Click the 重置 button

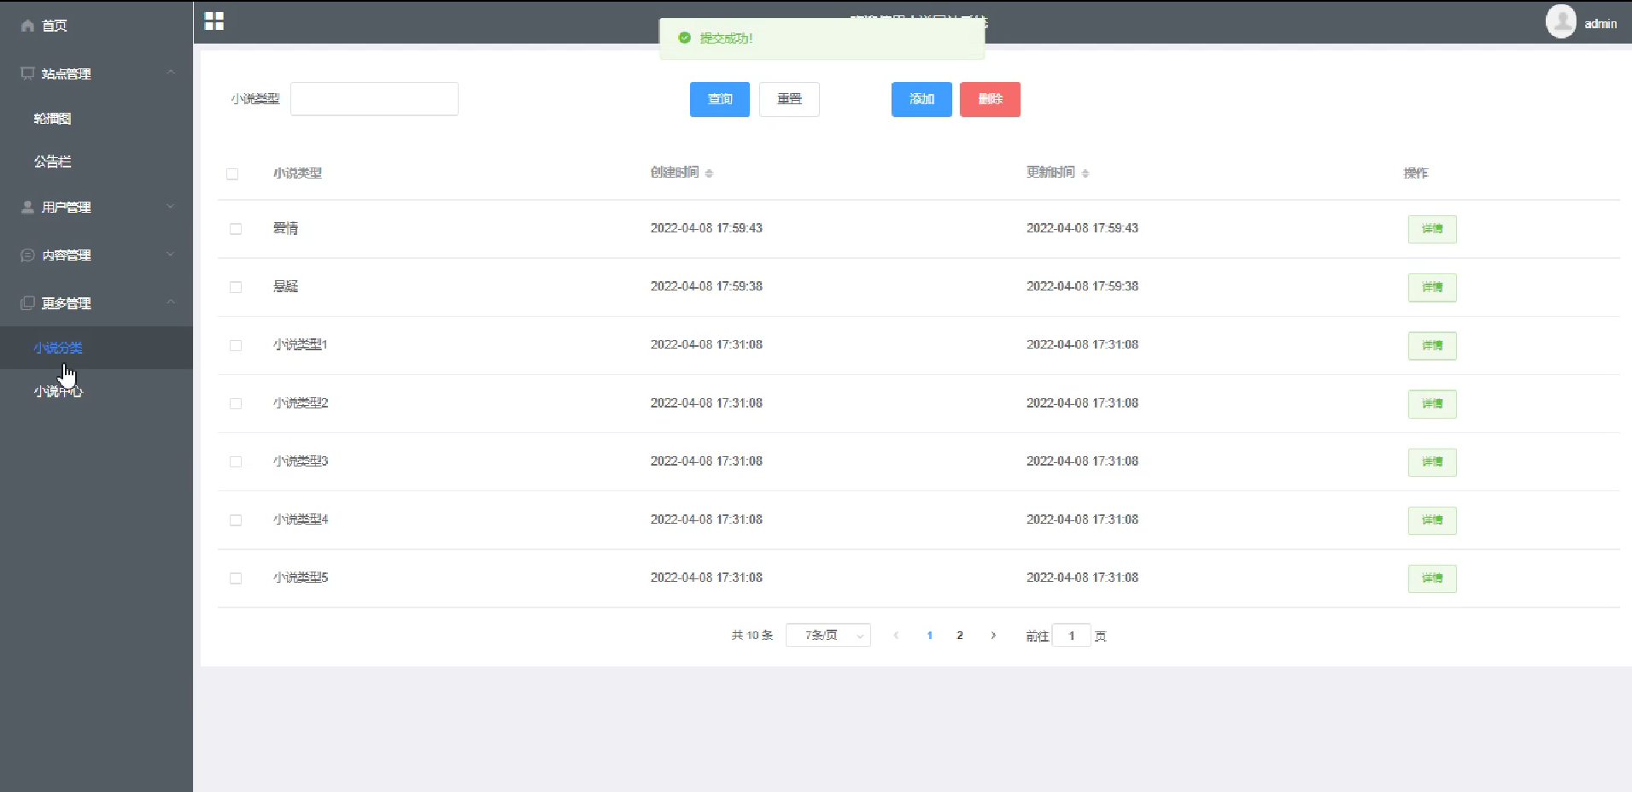tap(789, 99)
